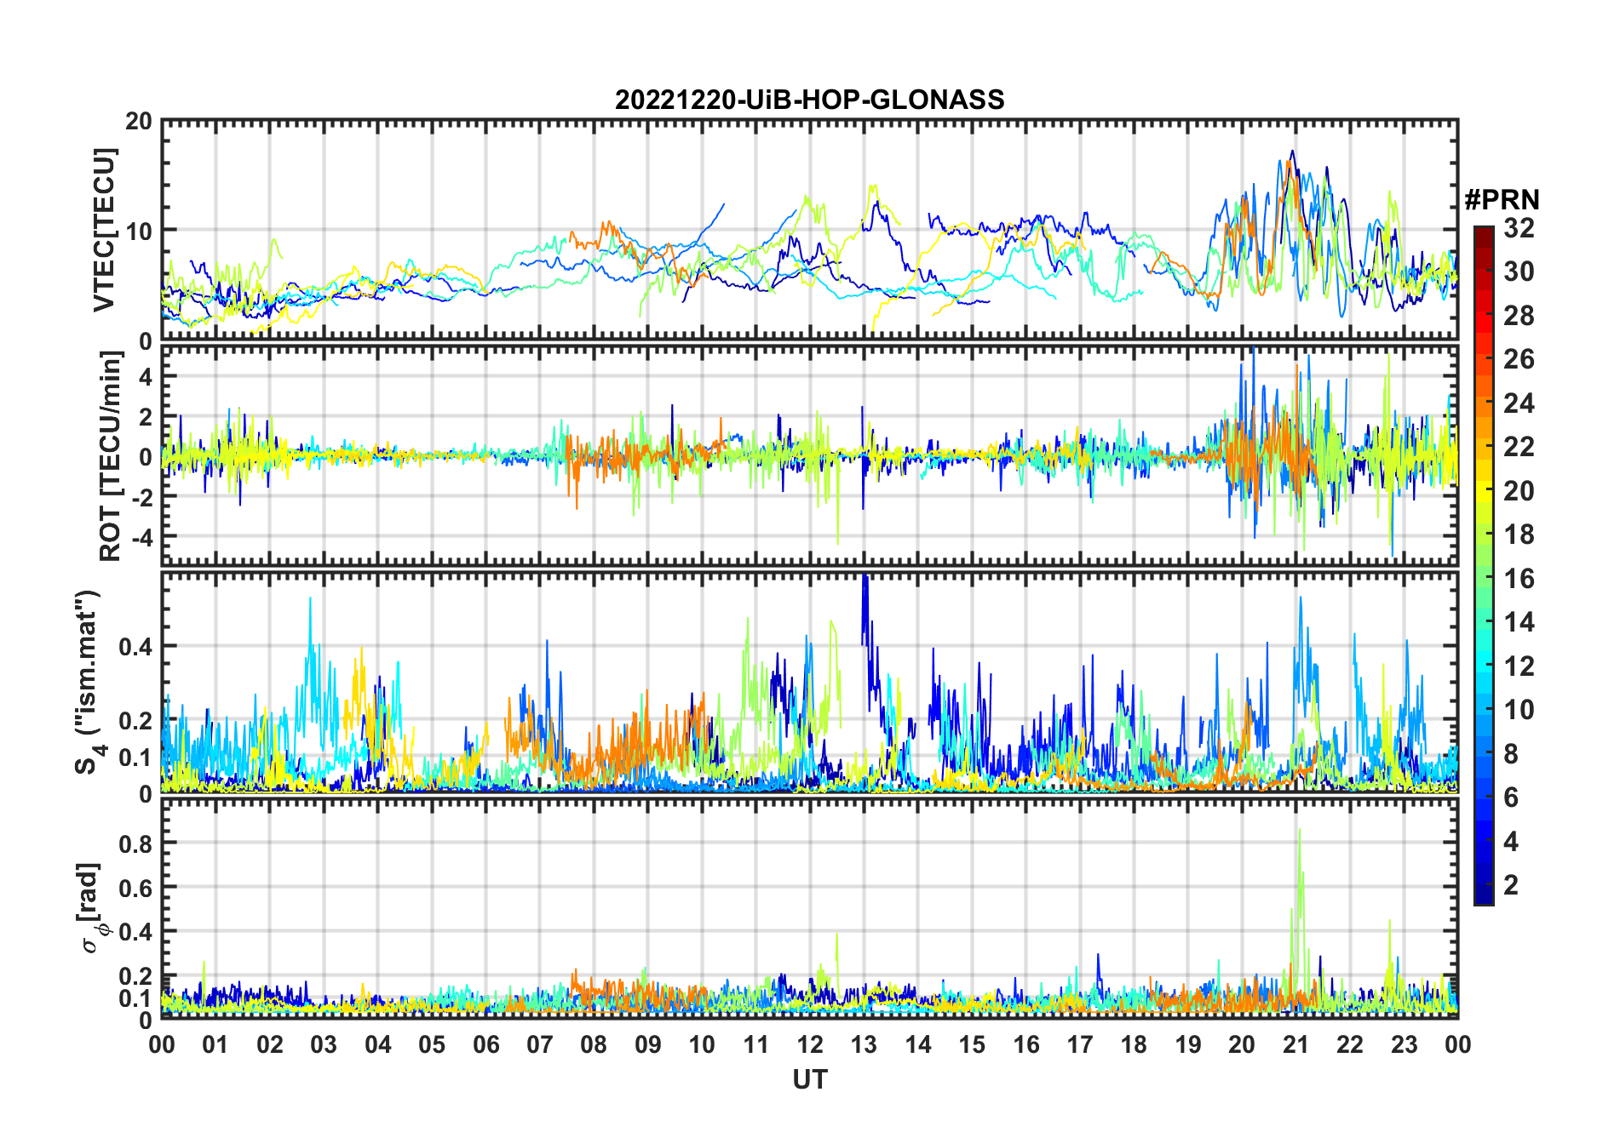Screen dimensions: 1620x1132
Task: Click x-axis hour tick 17
Action: tap(1080, 1044)
